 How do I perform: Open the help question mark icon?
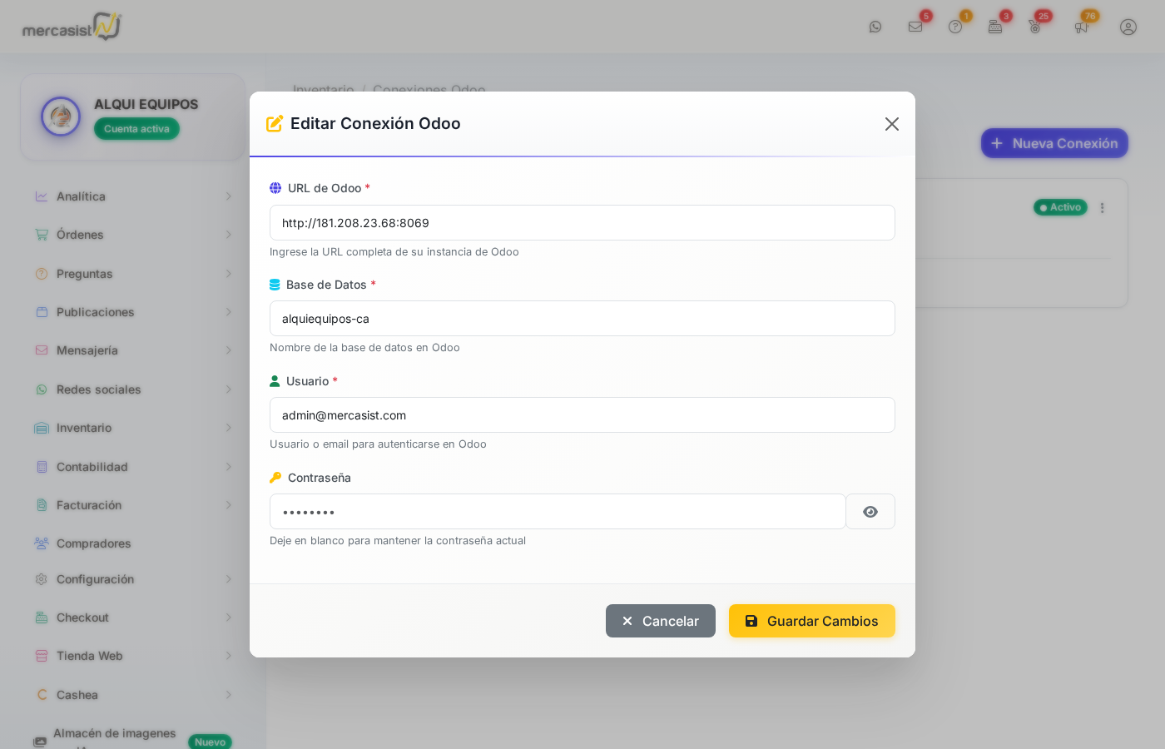coord(955,27)
